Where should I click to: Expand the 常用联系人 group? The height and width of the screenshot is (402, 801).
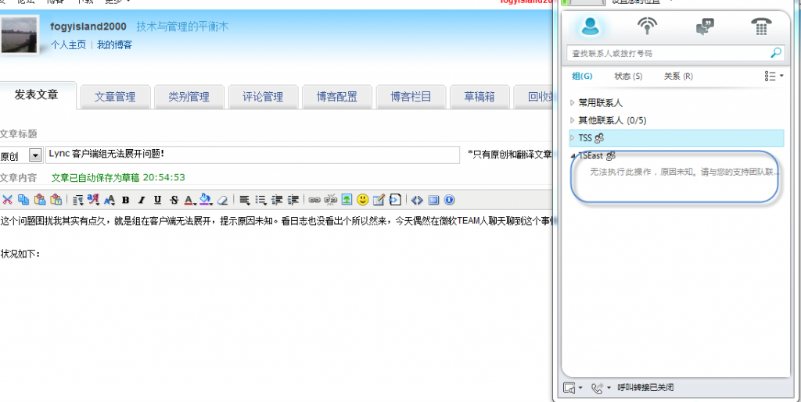[x=572, y=103]
